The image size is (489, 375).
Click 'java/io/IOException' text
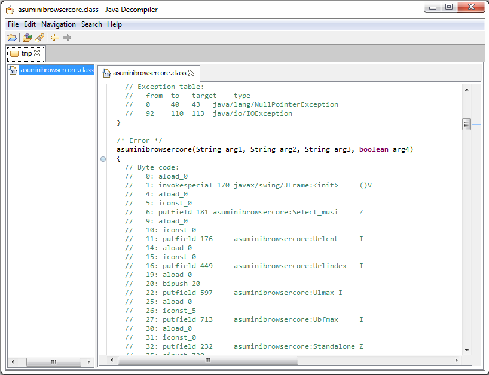point(252,113)
